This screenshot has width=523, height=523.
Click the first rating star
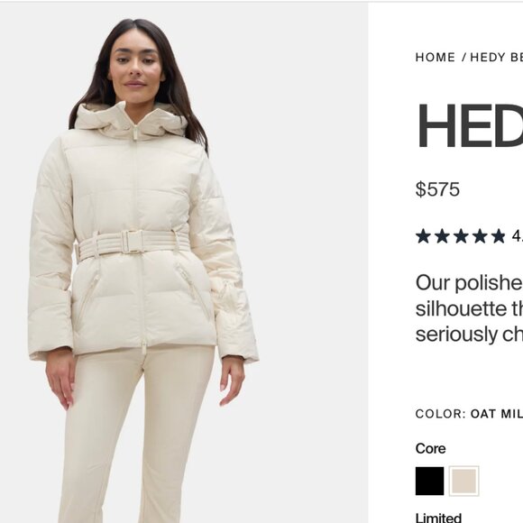click(423, 236)
